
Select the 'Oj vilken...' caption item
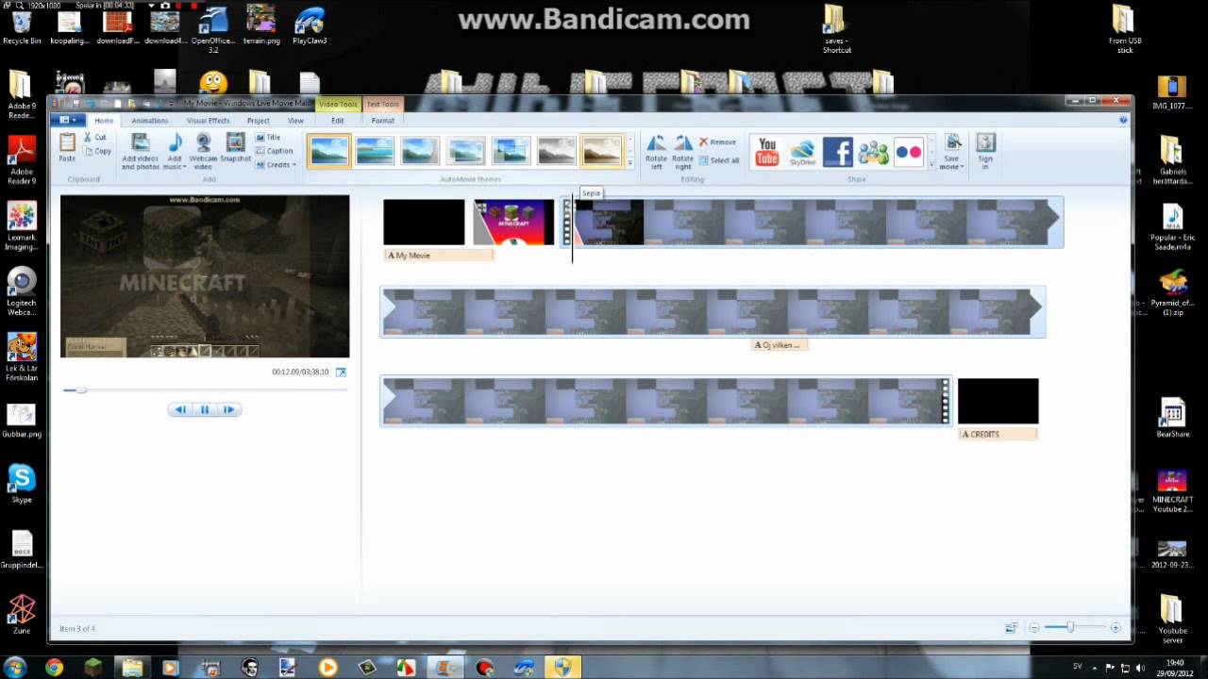[780, 345]
